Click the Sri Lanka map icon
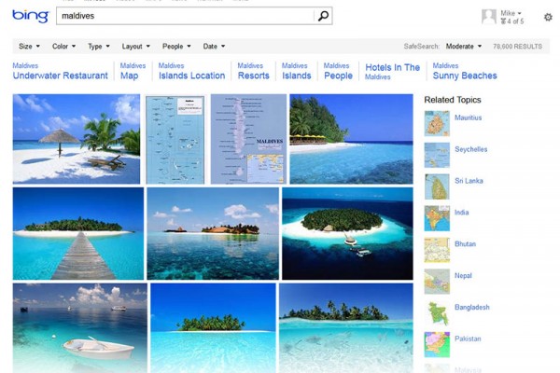560x373 pixels. (436, 186)
